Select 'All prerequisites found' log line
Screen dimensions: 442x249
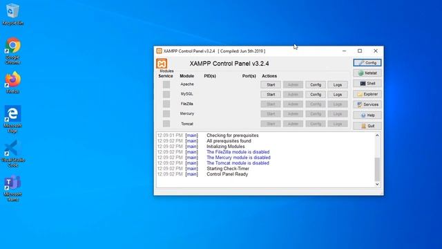click(x=229, y=141)
